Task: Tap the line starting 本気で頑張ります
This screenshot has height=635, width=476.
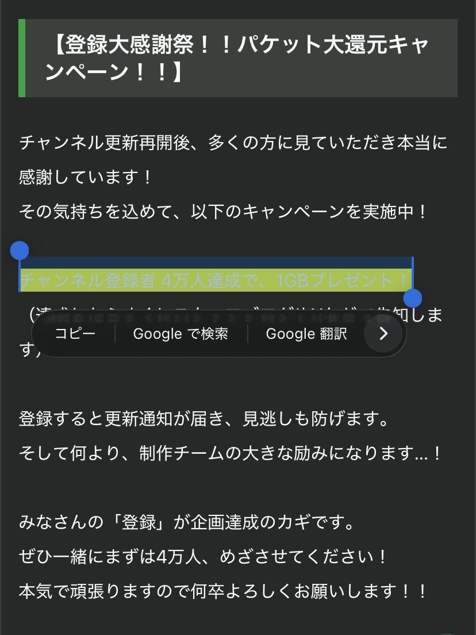Action: (224, 591)
